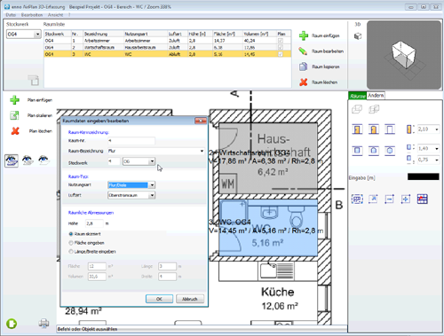Click the blue WC room on the floor plan
The image size is (444, 336).
click(268, 228)
